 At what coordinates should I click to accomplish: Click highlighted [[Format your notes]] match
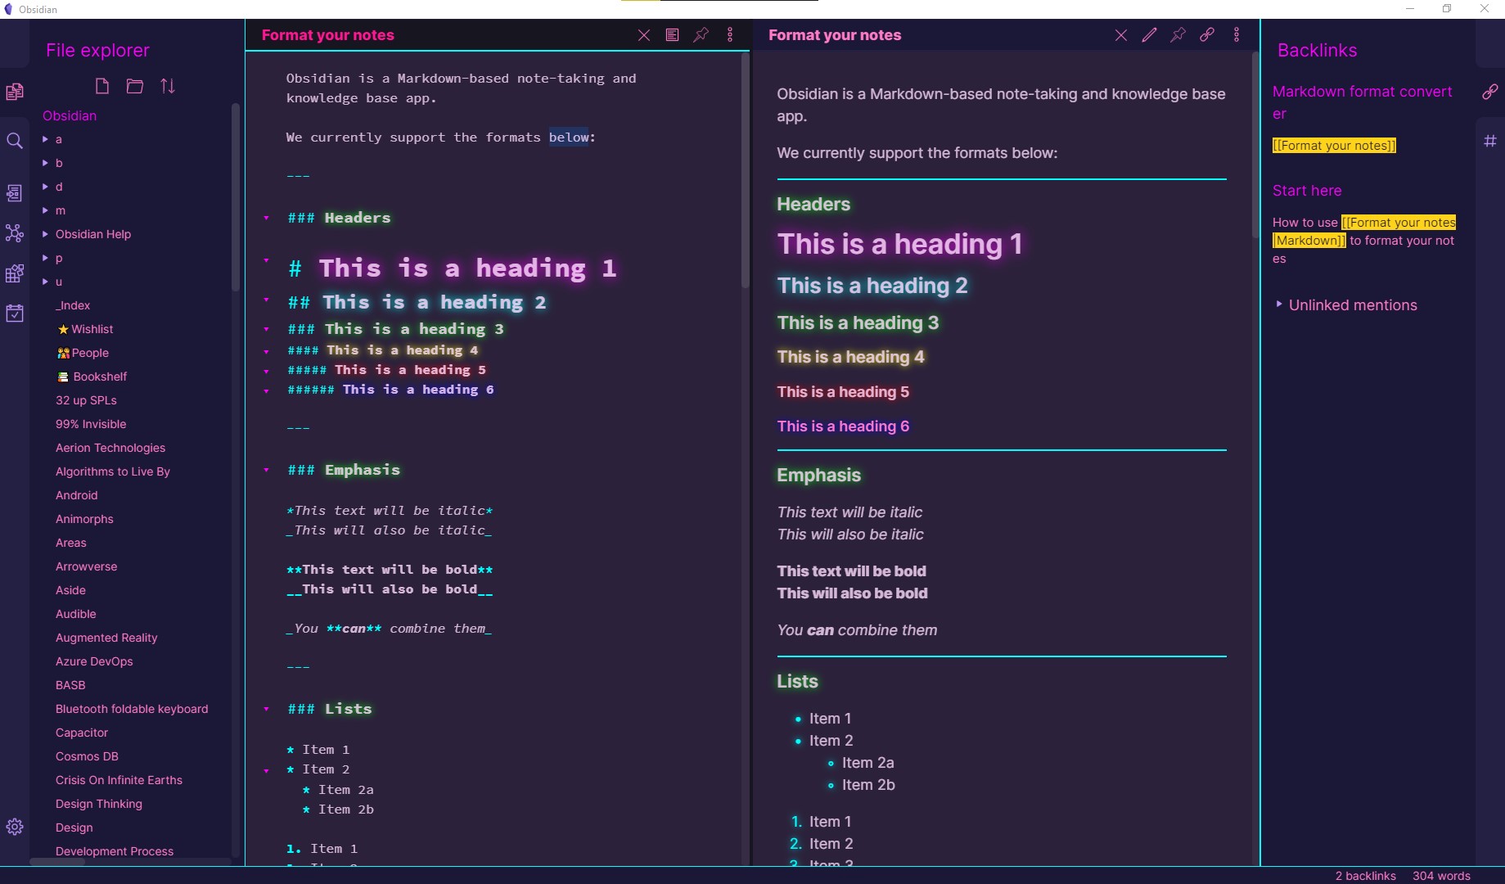[1334, 146]
